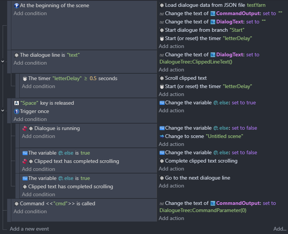Open the Add... menu at bottom right
The height and width of the screenshot is (234, 288).
tap(280, 229)
